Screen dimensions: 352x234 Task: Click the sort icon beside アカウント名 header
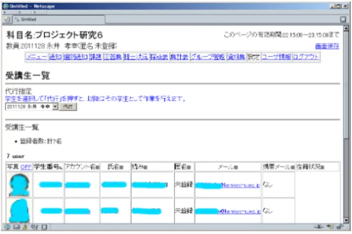tap(97, 168)
